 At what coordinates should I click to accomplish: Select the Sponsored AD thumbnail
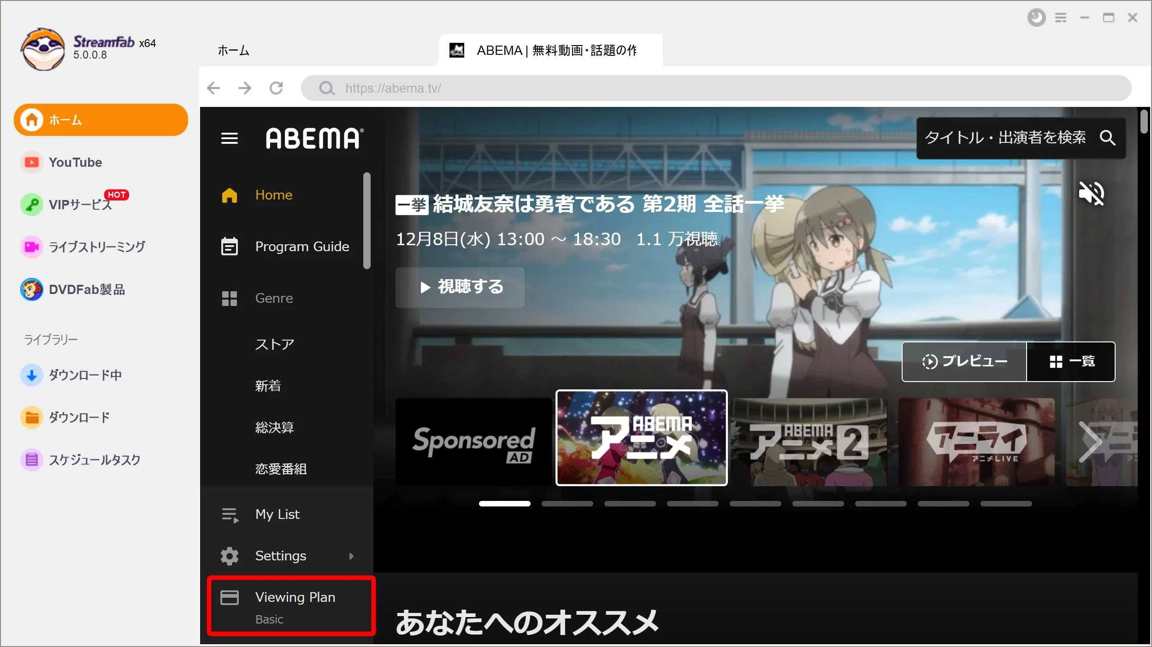click(x=473, y=442)
